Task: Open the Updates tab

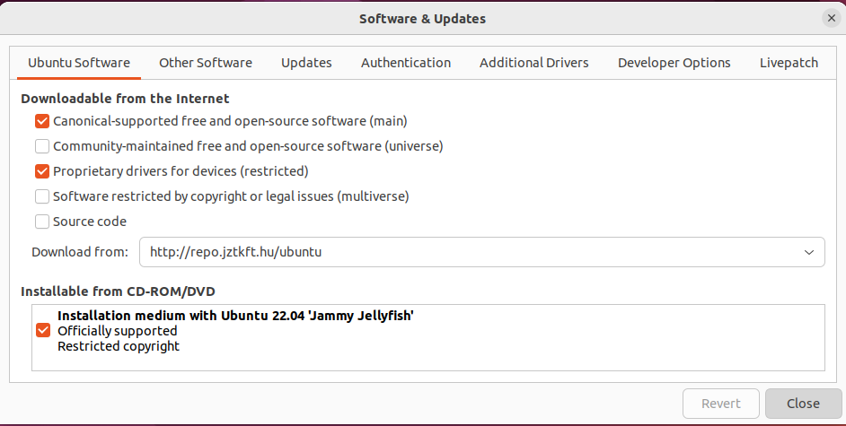Action: (306, 63)
